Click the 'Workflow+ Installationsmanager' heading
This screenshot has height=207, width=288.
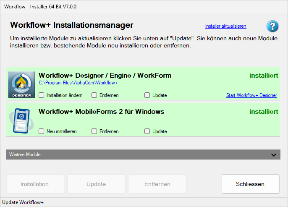click(72, 25)
